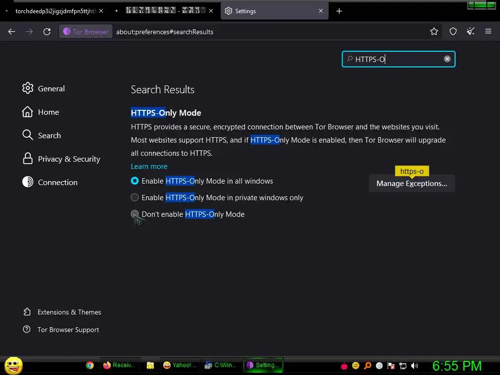This screenshot has height=375, width=500.
Task: Open Tor Browser Support
Action: 61,330
